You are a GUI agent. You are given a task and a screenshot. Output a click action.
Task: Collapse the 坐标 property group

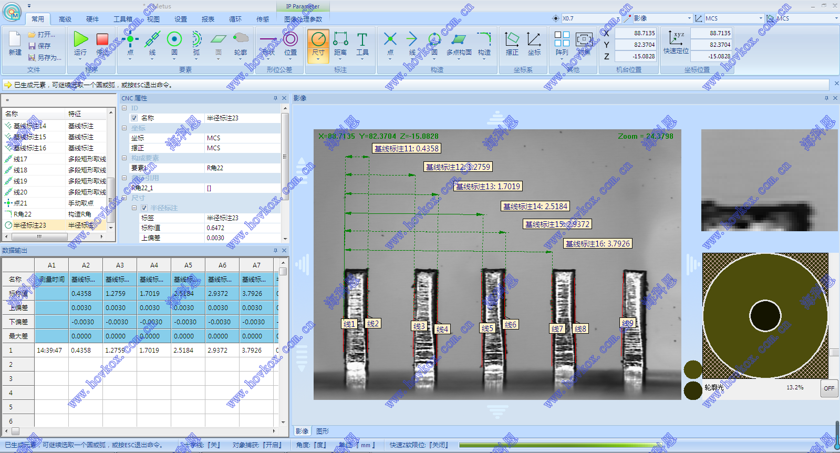tap(125, 128)
